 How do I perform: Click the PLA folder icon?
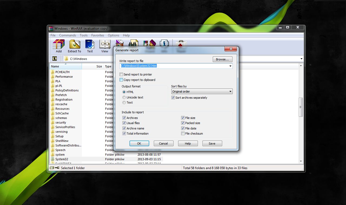point(52,81)
